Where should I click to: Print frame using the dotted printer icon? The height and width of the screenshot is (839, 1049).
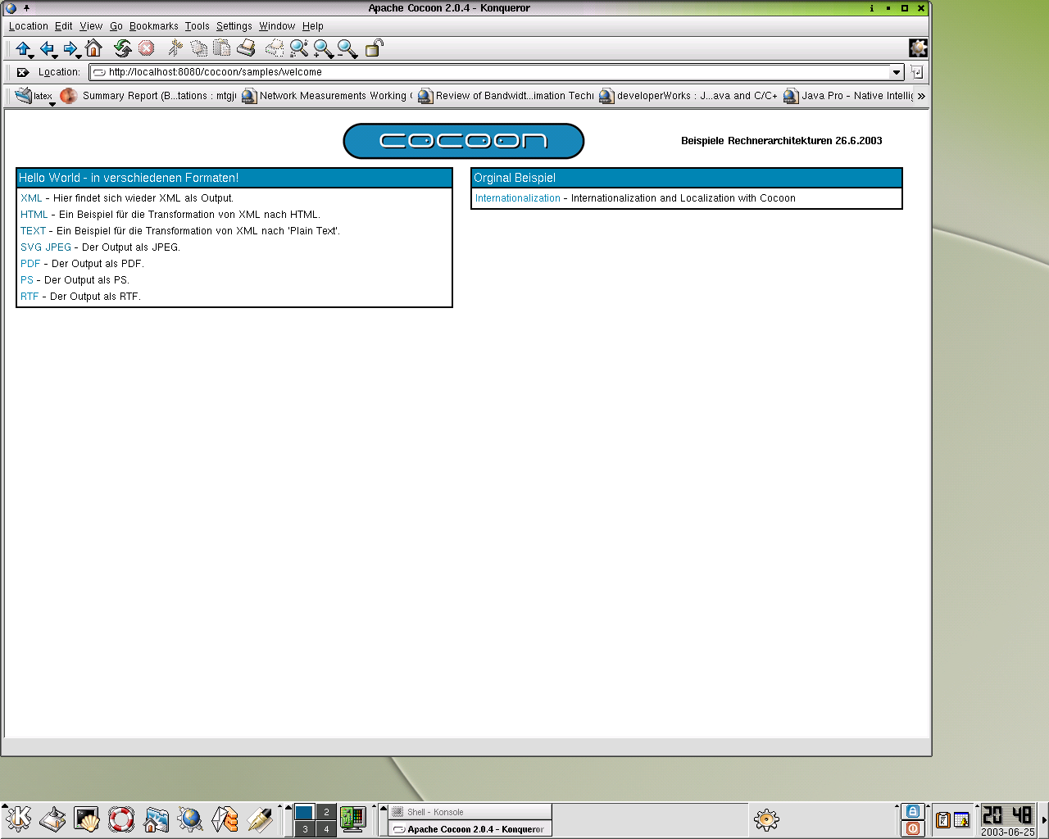275,48
